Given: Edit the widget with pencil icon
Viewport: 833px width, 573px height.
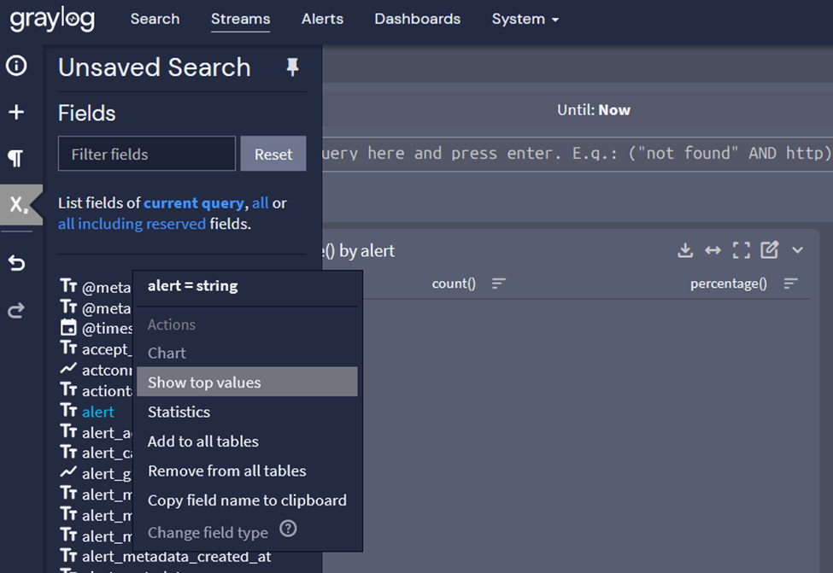Looking at the screenshot, I should click(x=770, y=250).
